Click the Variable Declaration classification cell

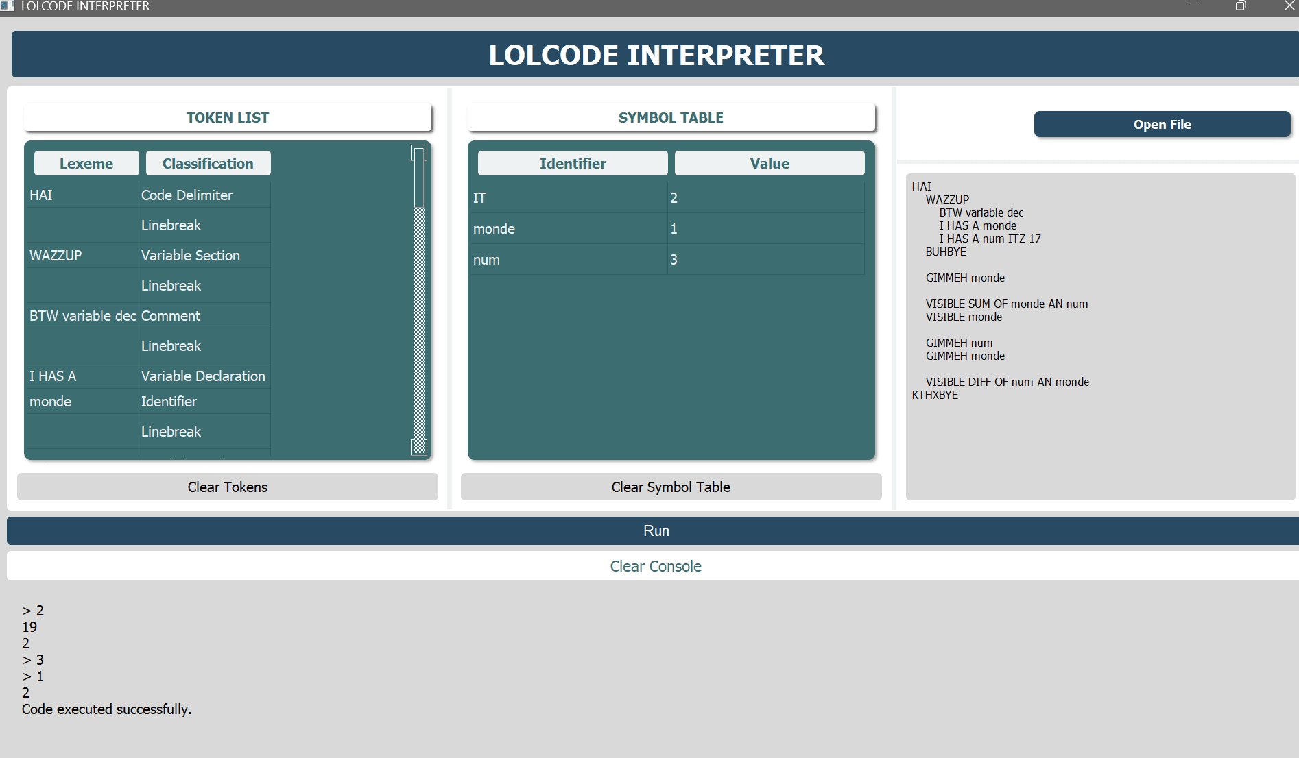tap(204, 376)
